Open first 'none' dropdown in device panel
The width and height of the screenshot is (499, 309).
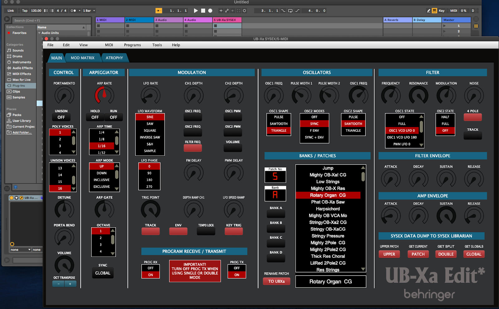(x=21, y=250)
